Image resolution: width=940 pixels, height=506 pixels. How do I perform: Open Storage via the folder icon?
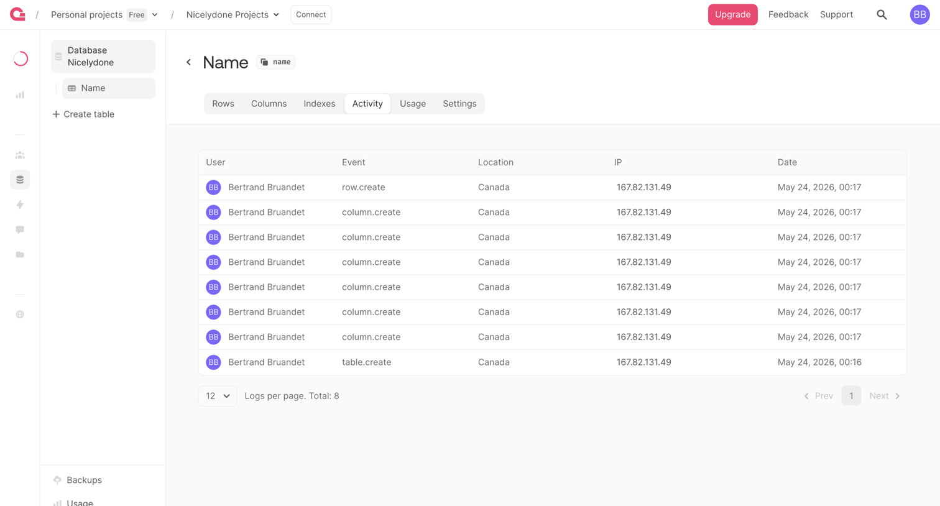coord(20,254)
